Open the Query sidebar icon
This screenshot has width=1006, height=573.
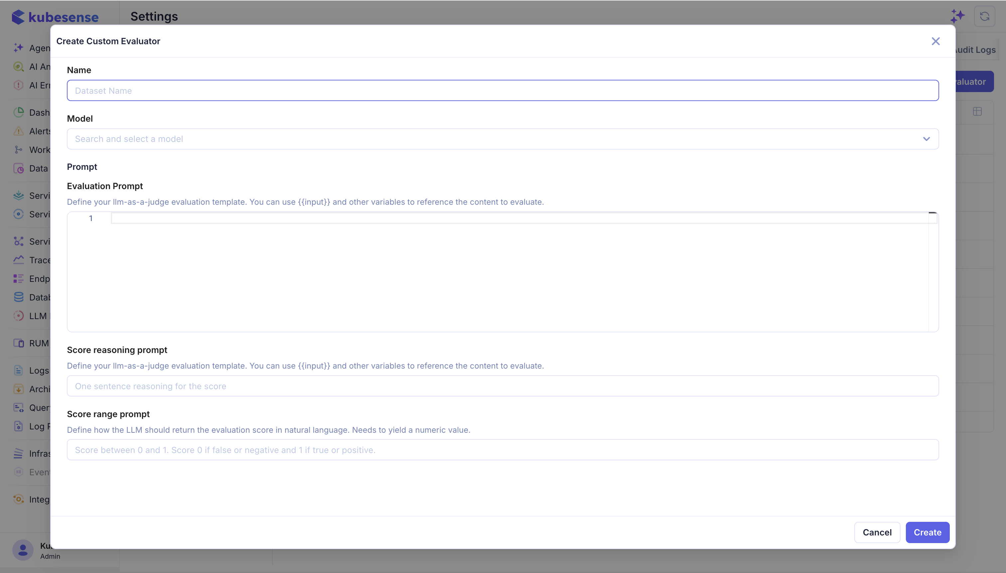pyautogui.click(x=18, y=407)
